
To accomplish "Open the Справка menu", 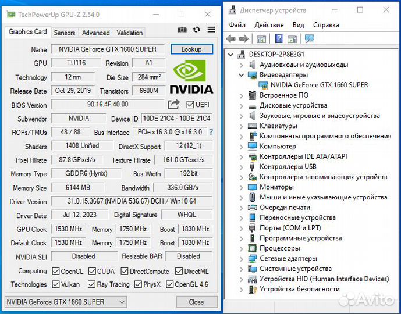I will (x=326, y=25).
